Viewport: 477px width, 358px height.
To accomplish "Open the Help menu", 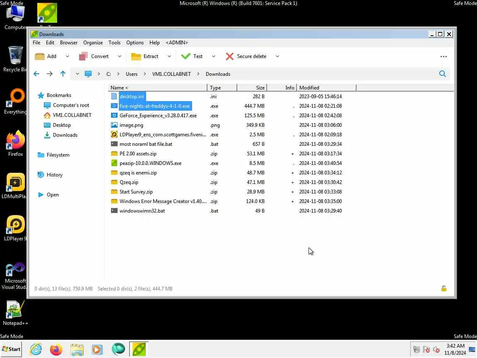I will point(154,43).
